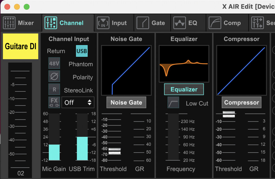The image size is (275, 179).
Task: Toggle the Low Cut filter icon
Action: point(173,102)
